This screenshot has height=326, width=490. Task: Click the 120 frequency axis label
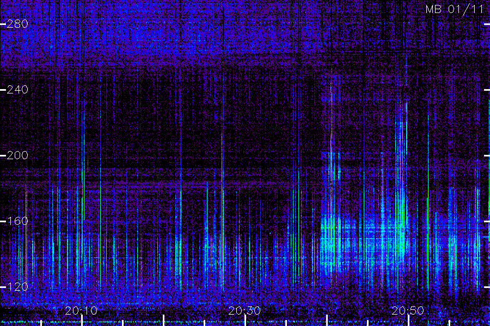[17, 287]
